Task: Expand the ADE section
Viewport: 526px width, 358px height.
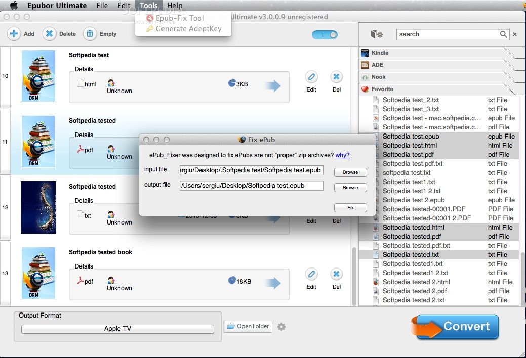Action: pos(439,65)
